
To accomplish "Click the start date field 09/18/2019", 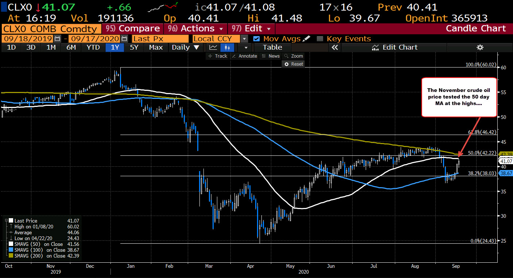I will (x=28, y=39).
